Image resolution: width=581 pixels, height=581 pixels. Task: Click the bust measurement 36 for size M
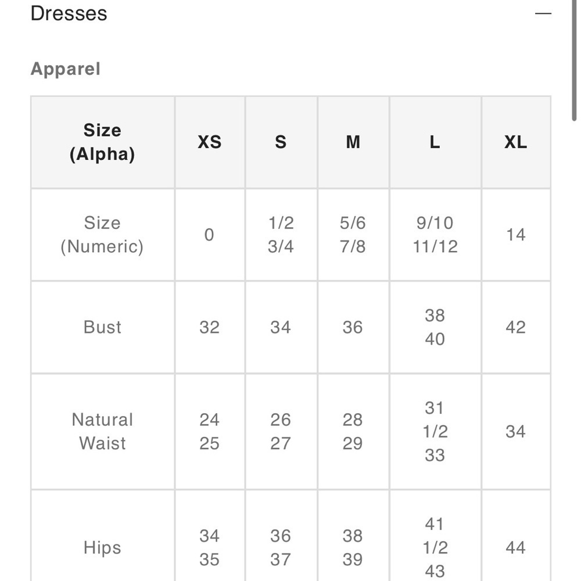352,327
